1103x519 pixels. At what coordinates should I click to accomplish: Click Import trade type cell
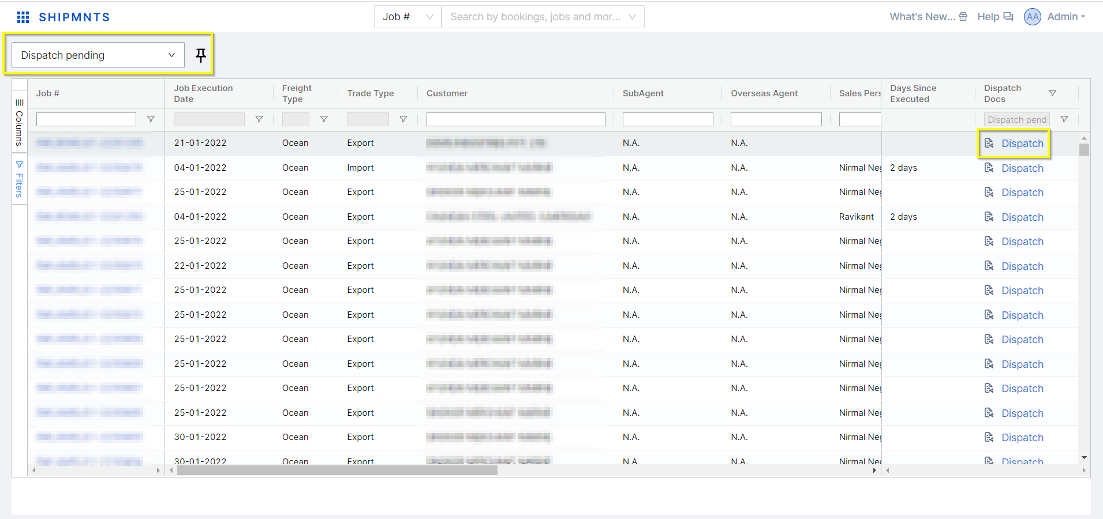pyautogui.click(x=360, y=168)
